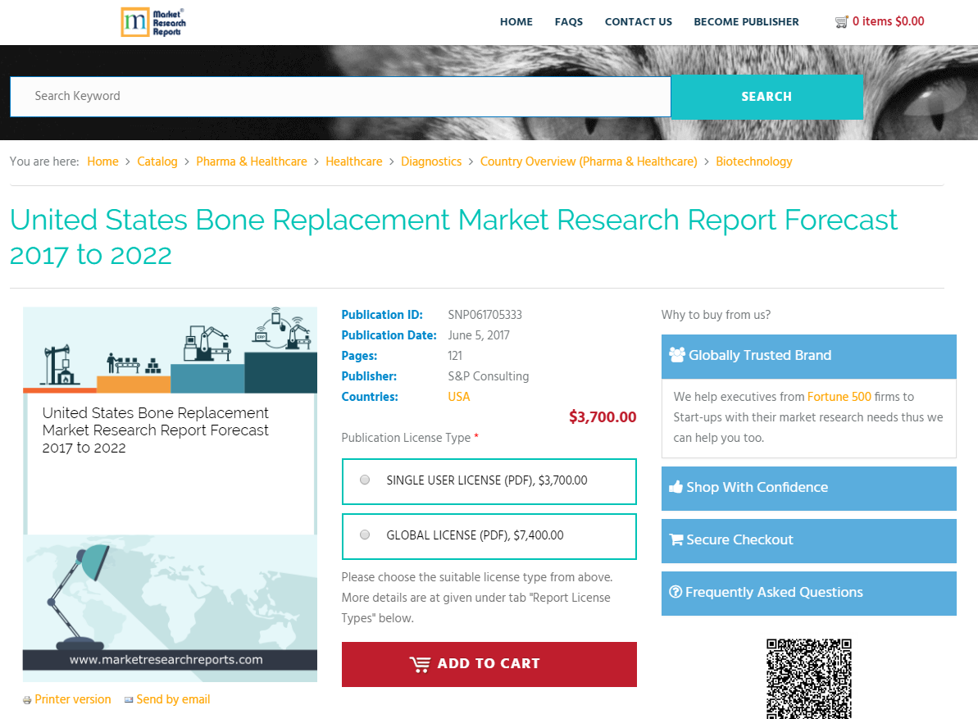
Task: Expand Globally Trusted Brand panel
Action: (808, 356)
